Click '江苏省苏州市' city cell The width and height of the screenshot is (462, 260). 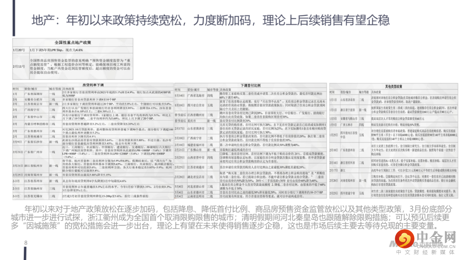(33, 181)
